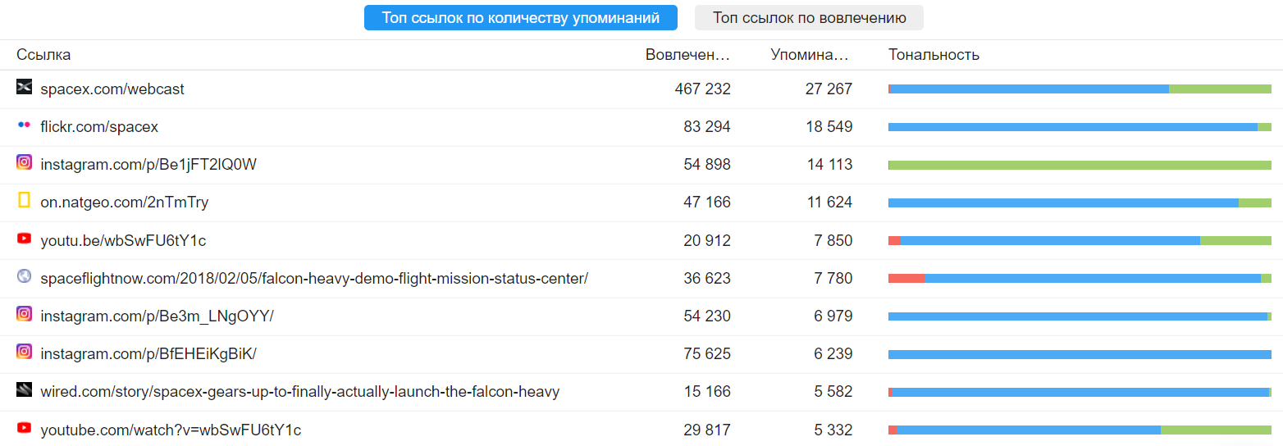Open the wired.com Falcon Heavy story link
Image resolution: width=1283 pixels, height=446 pixels.
300,392
